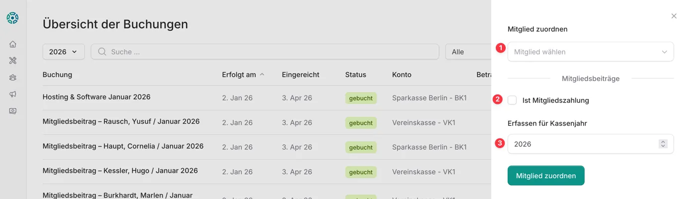The image size is (690, 199).
Task: Enable the Ist Mitgliedszahlung checkbox
Action: (512, 100)
